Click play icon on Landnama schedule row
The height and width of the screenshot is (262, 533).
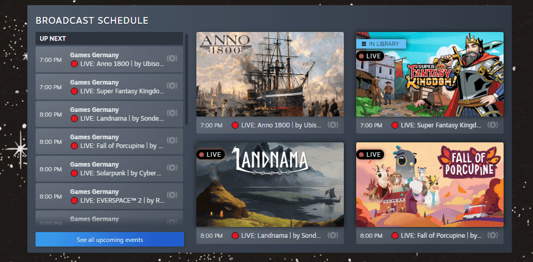pos(172,112)
